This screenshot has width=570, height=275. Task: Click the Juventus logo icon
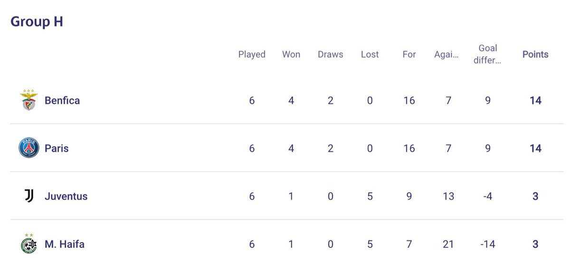[x=28, y=196]
